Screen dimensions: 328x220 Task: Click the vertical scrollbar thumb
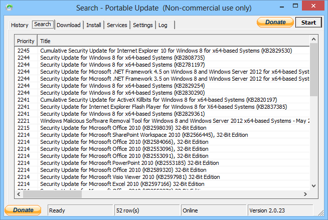pos(313,70)
